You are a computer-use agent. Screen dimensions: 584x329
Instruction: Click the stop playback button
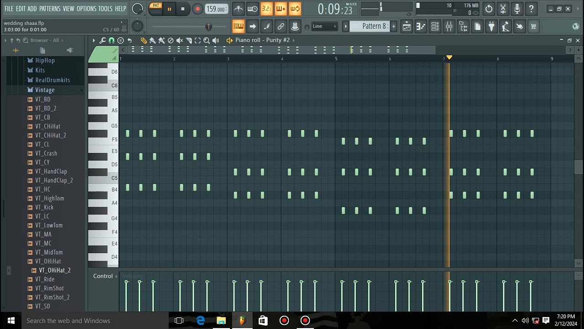pyautogui.click(x=182, y=9)
